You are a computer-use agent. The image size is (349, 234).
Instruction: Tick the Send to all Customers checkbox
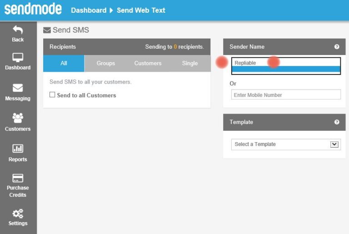pos(52,95)
